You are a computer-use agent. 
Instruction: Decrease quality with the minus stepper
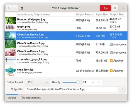click(x=93, y=82)
